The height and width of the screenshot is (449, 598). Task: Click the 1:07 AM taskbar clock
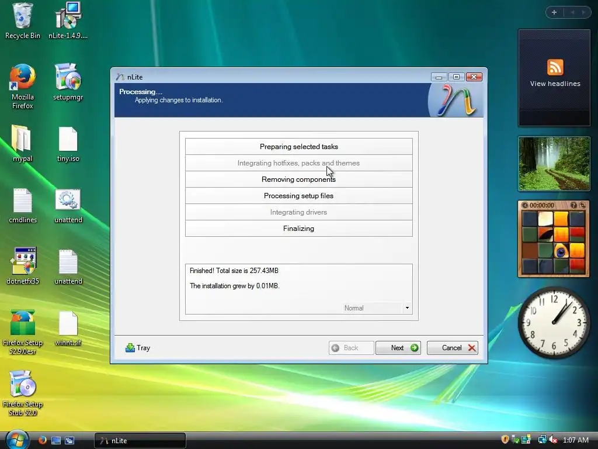pyautogui.click(x=575, y=440)
